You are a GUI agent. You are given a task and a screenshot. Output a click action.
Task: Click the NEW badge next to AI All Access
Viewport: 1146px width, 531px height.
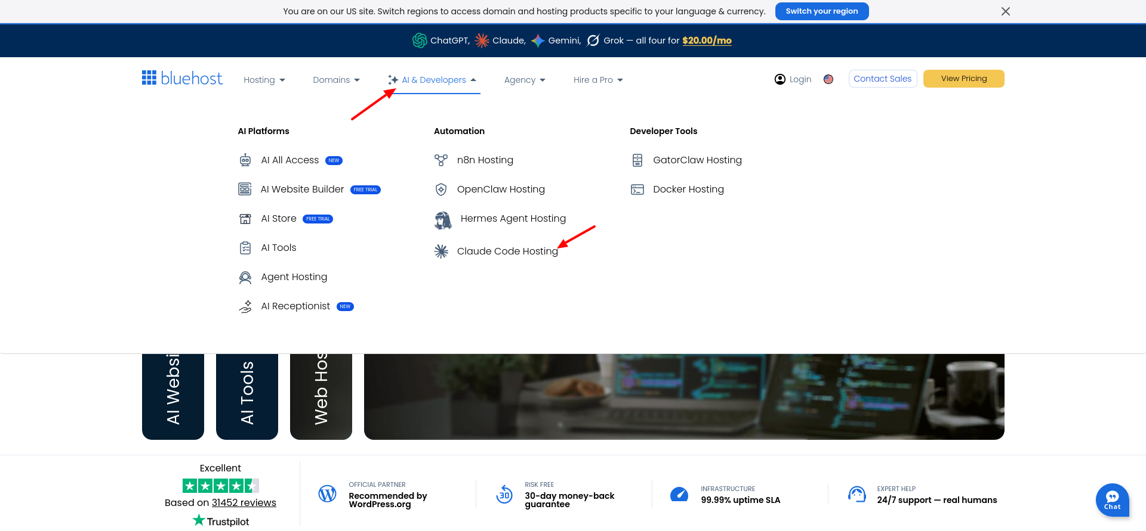334,160
